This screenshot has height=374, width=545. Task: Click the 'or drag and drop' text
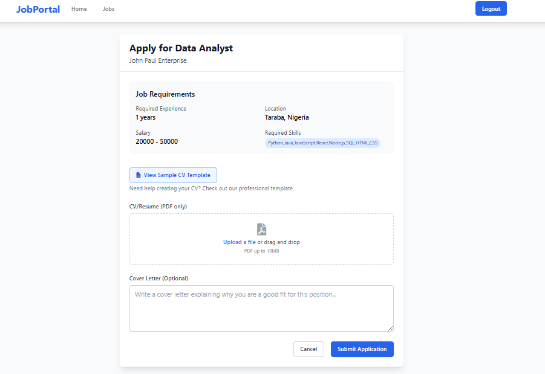pyautogui.click(x=278, y=242)
